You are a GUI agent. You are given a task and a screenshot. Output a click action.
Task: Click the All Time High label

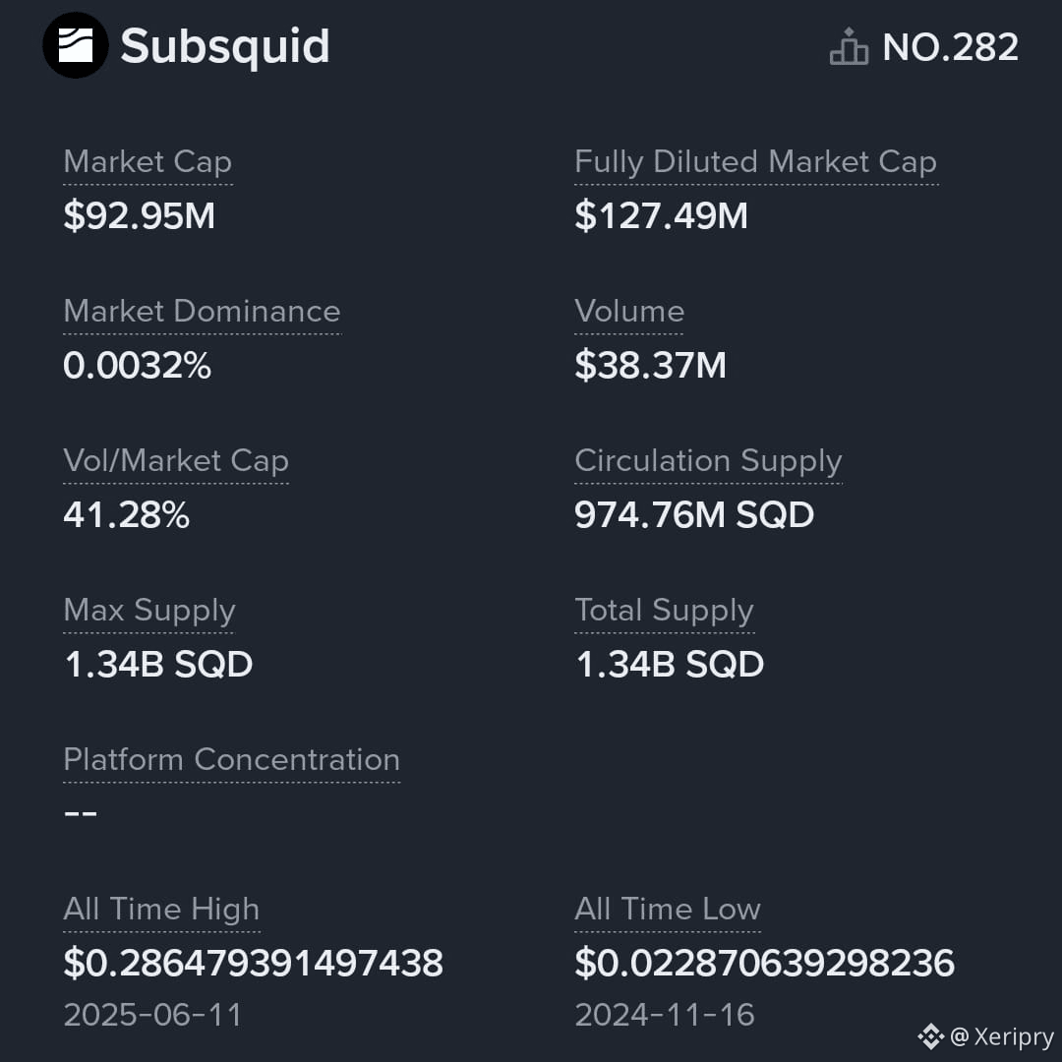[x=161, y=910]
